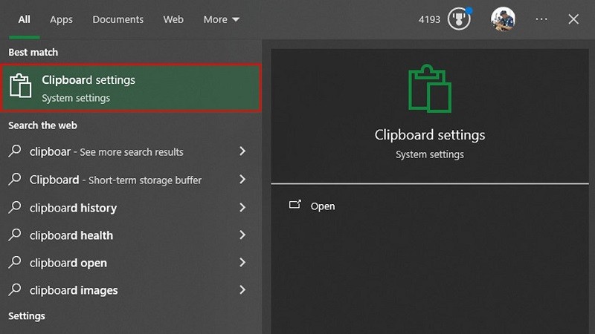
Task: Select the 'Clipboard settings' best match text
Action: tap(89, 80)
